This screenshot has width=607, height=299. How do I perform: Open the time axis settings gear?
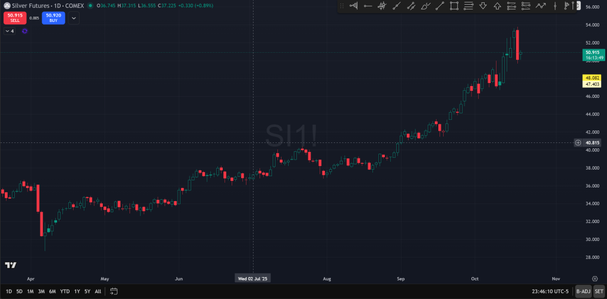(x=595, y=278)
